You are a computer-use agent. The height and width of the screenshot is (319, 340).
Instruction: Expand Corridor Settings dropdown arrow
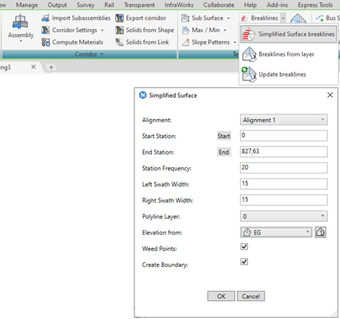point(102,30)
